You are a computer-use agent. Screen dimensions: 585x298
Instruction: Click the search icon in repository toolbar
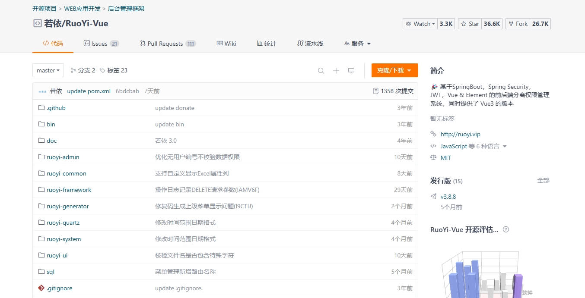click(321, 71)
